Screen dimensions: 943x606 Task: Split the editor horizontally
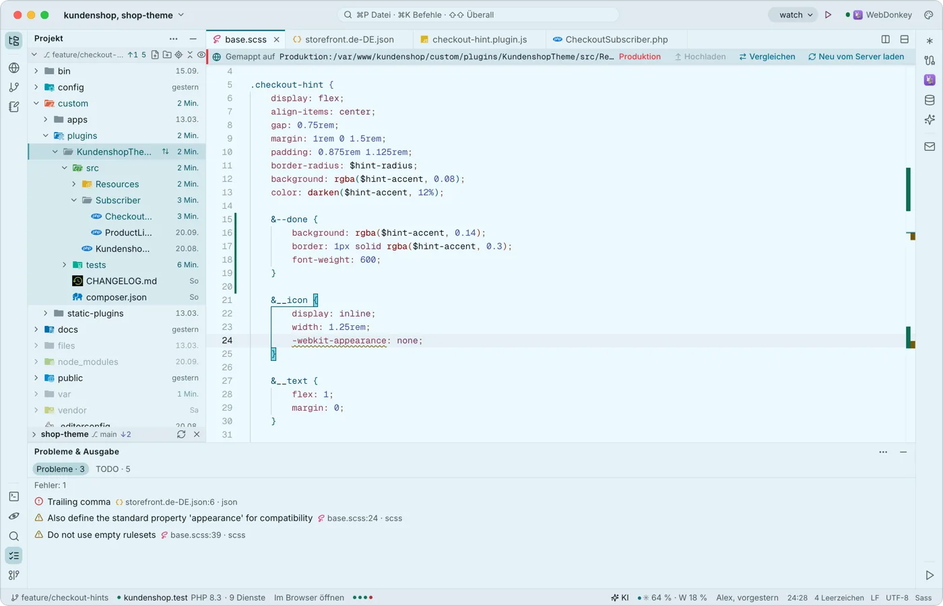(905, 40)
